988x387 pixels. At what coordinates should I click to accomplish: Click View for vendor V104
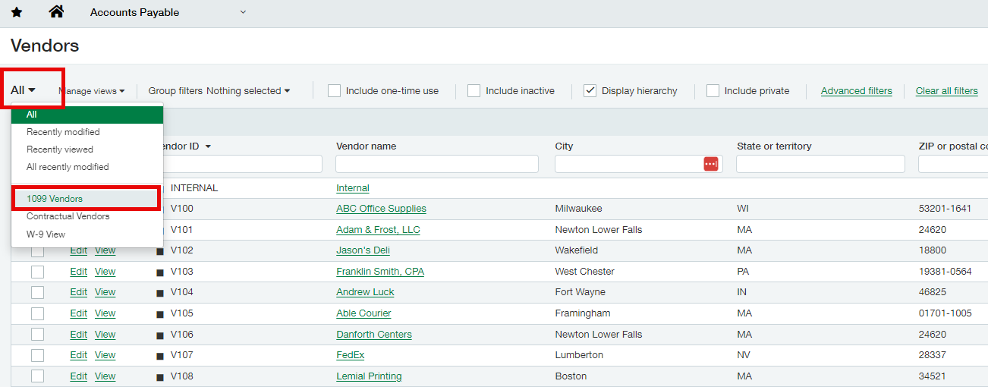(x=105, y=292)
